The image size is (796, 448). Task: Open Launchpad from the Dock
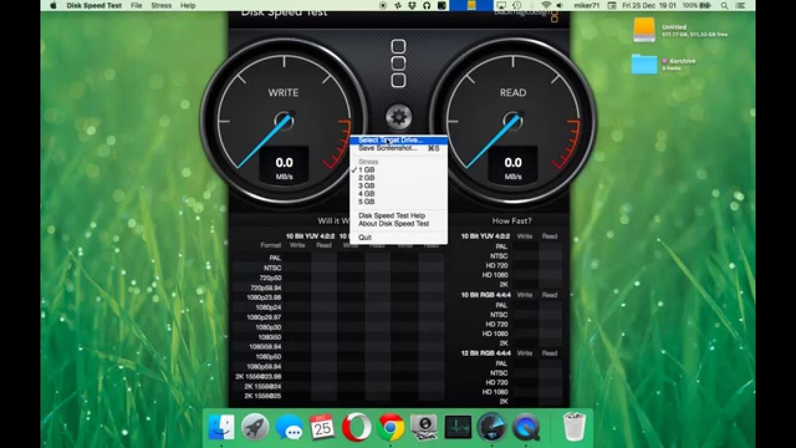[255, 427]
